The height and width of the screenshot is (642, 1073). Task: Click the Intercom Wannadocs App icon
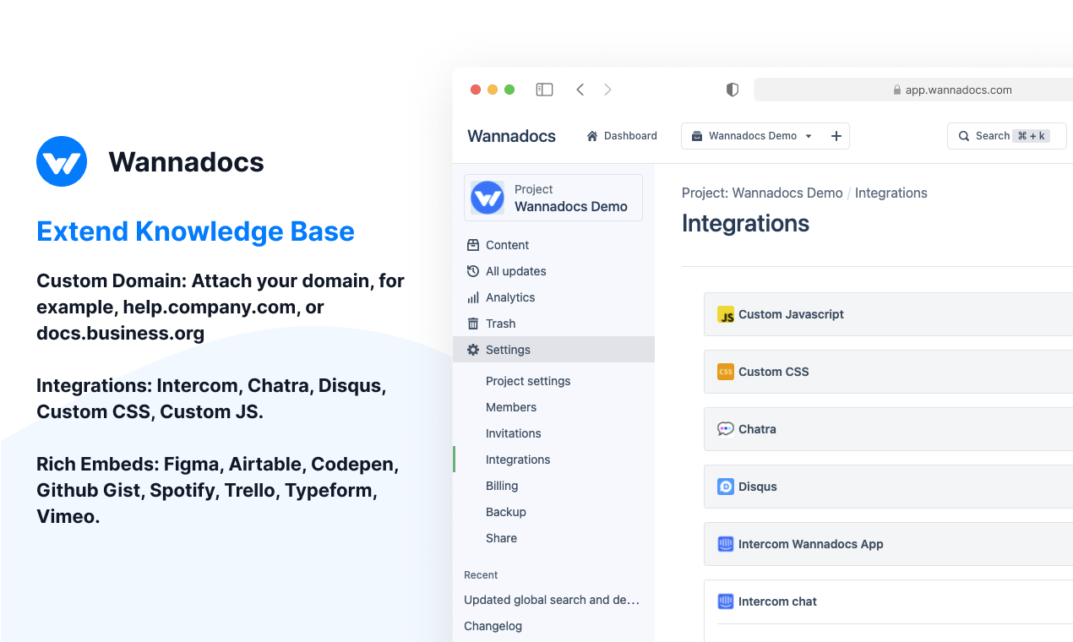pos(726,544)
